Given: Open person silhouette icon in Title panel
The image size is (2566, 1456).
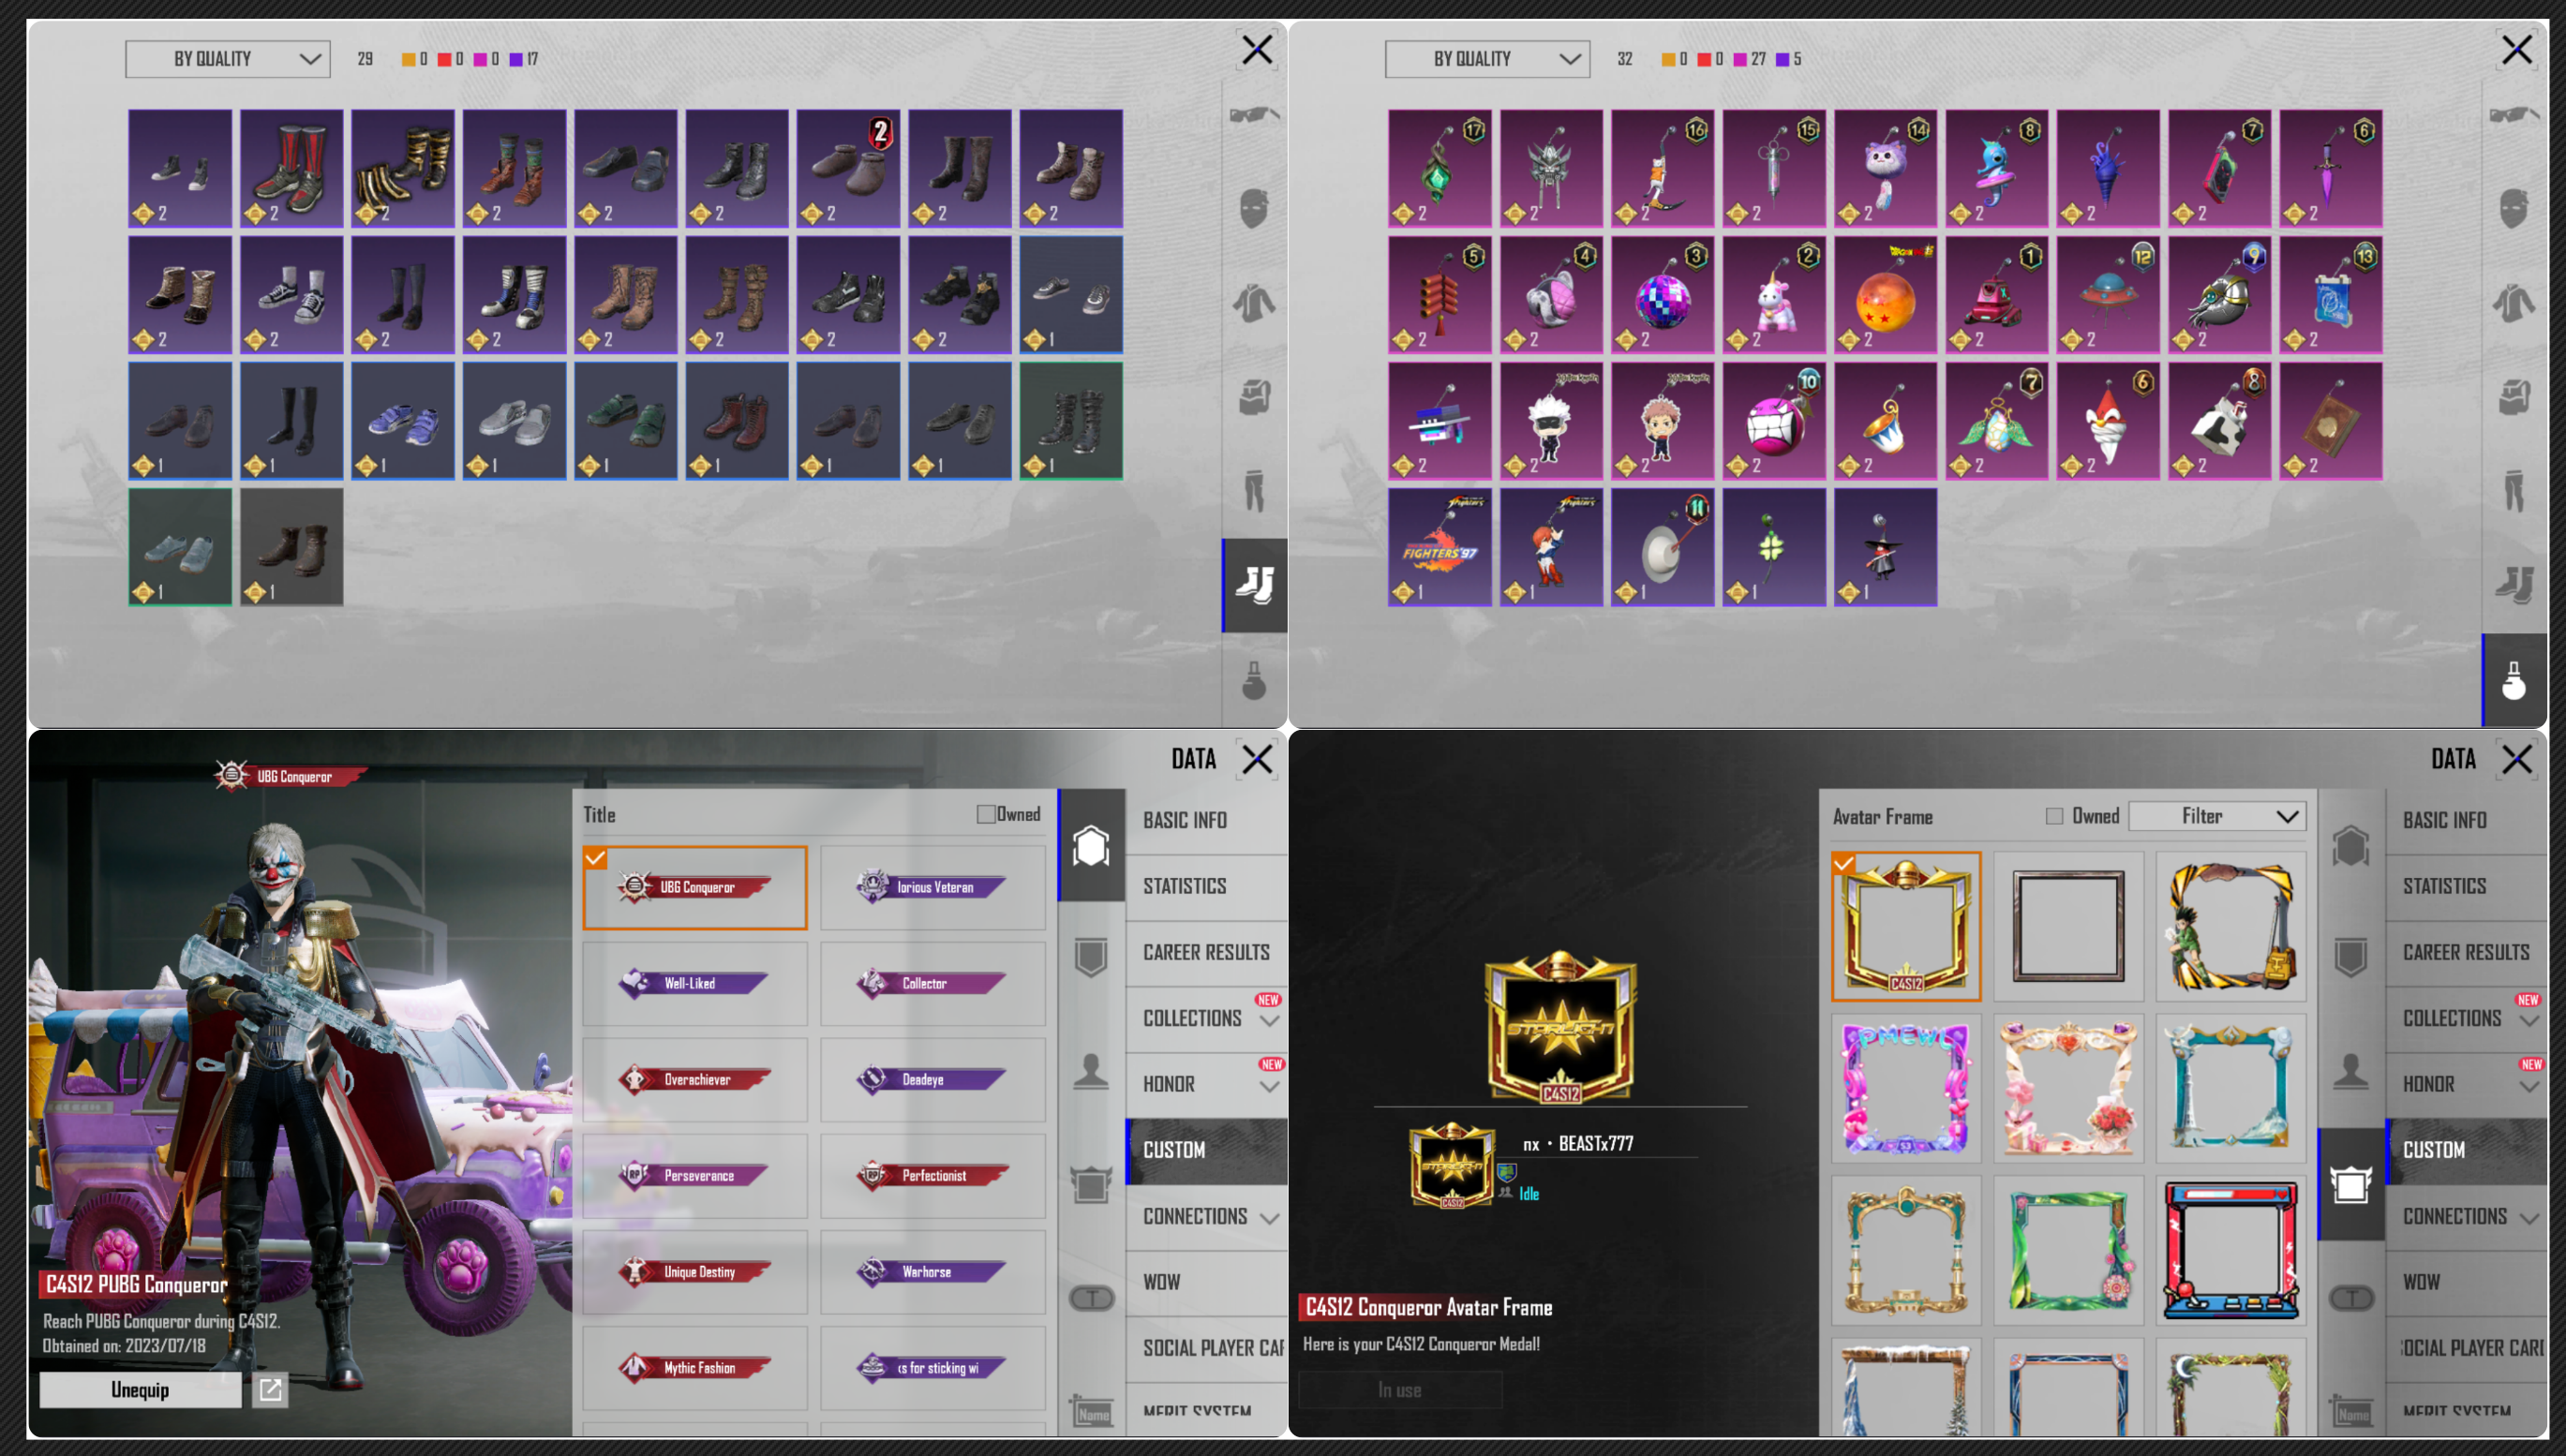Looking at the screenshot, I should pos(1091,1071).
